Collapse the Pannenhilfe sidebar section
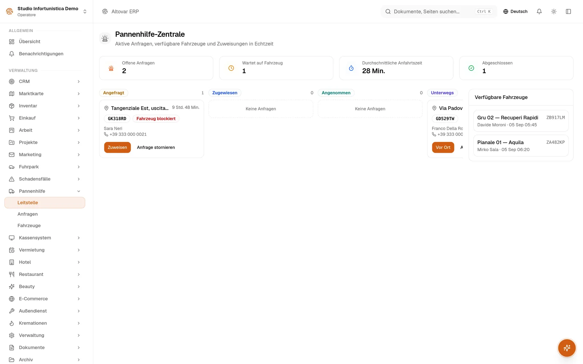 click(x=45, y=191)
